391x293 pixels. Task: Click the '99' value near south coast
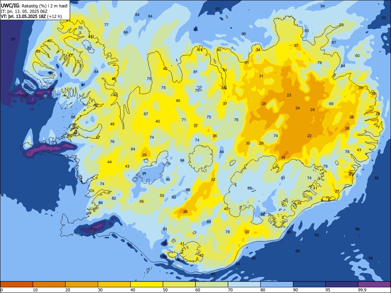(x=165, y=257)
